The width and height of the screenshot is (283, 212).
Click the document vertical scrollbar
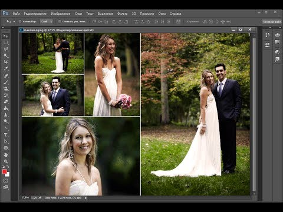(x=254, y=115)
